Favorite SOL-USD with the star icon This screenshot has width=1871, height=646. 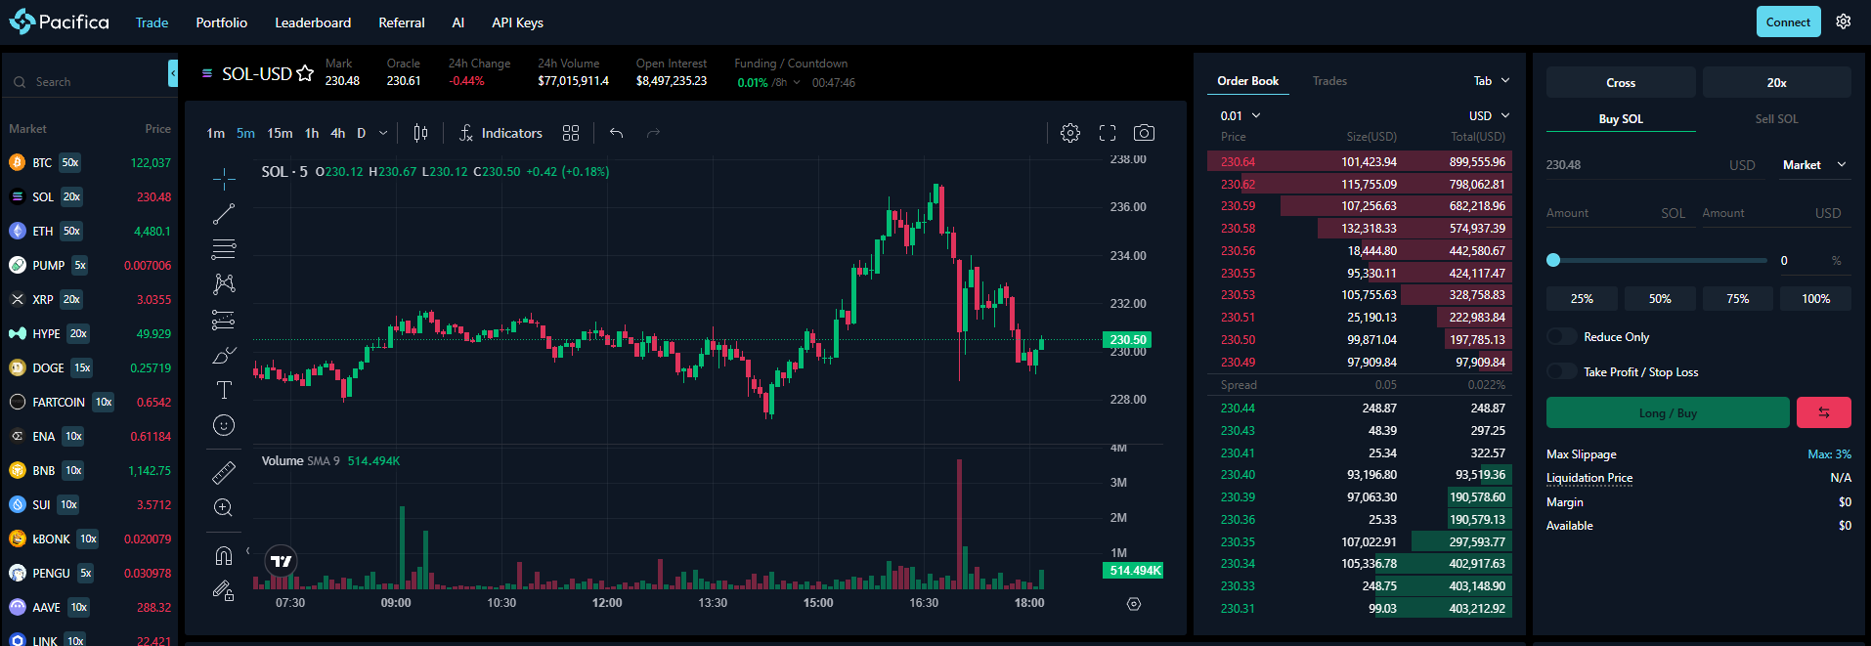pos(305,73)
